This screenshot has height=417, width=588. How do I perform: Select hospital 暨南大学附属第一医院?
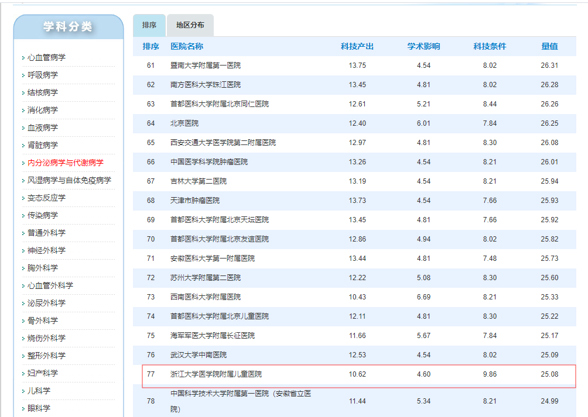pos(206,66)
